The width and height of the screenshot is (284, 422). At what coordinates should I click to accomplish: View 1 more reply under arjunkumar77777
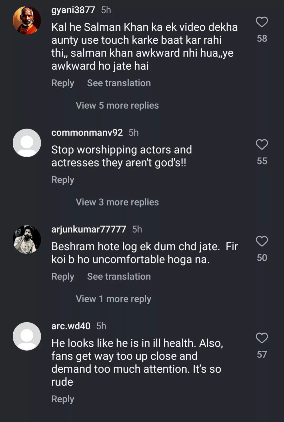(x=113, y=299)
